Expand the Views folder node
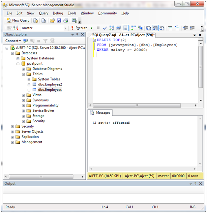The image size is (207, 213). 23,95
